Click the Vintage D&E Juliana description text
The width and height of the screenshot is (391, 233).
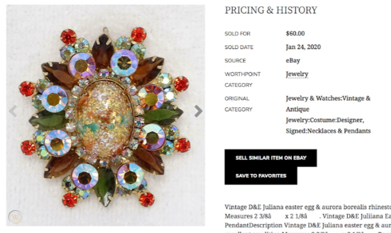click(307, 207)
